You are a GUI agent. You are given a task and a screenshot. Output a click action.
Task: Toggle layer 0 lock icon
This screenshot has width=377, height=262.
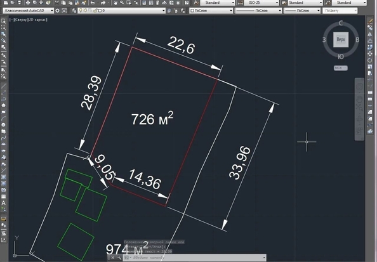click(95, 11)
